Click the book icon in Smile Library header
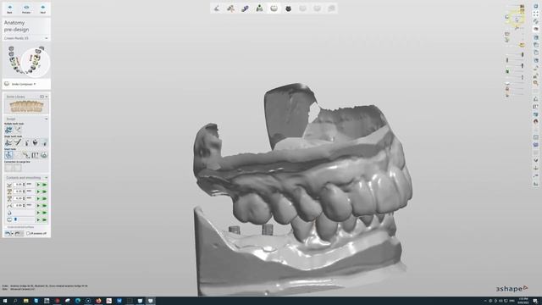Screen dimensions: 542x305 41,97
